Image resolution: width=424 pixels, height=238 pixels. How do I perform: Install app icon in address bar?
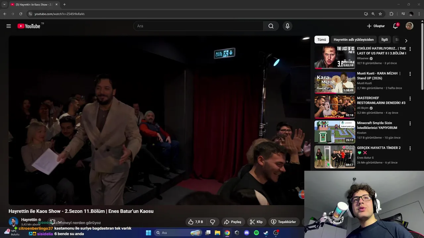(366, 14)
